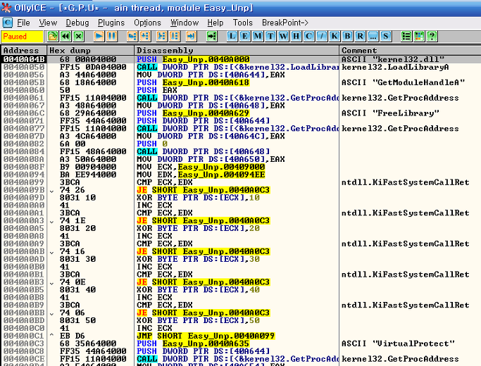
Task: Select JMP SHORT Easy_Unp.0040A099 instruction
Action: tap(206, 336)
